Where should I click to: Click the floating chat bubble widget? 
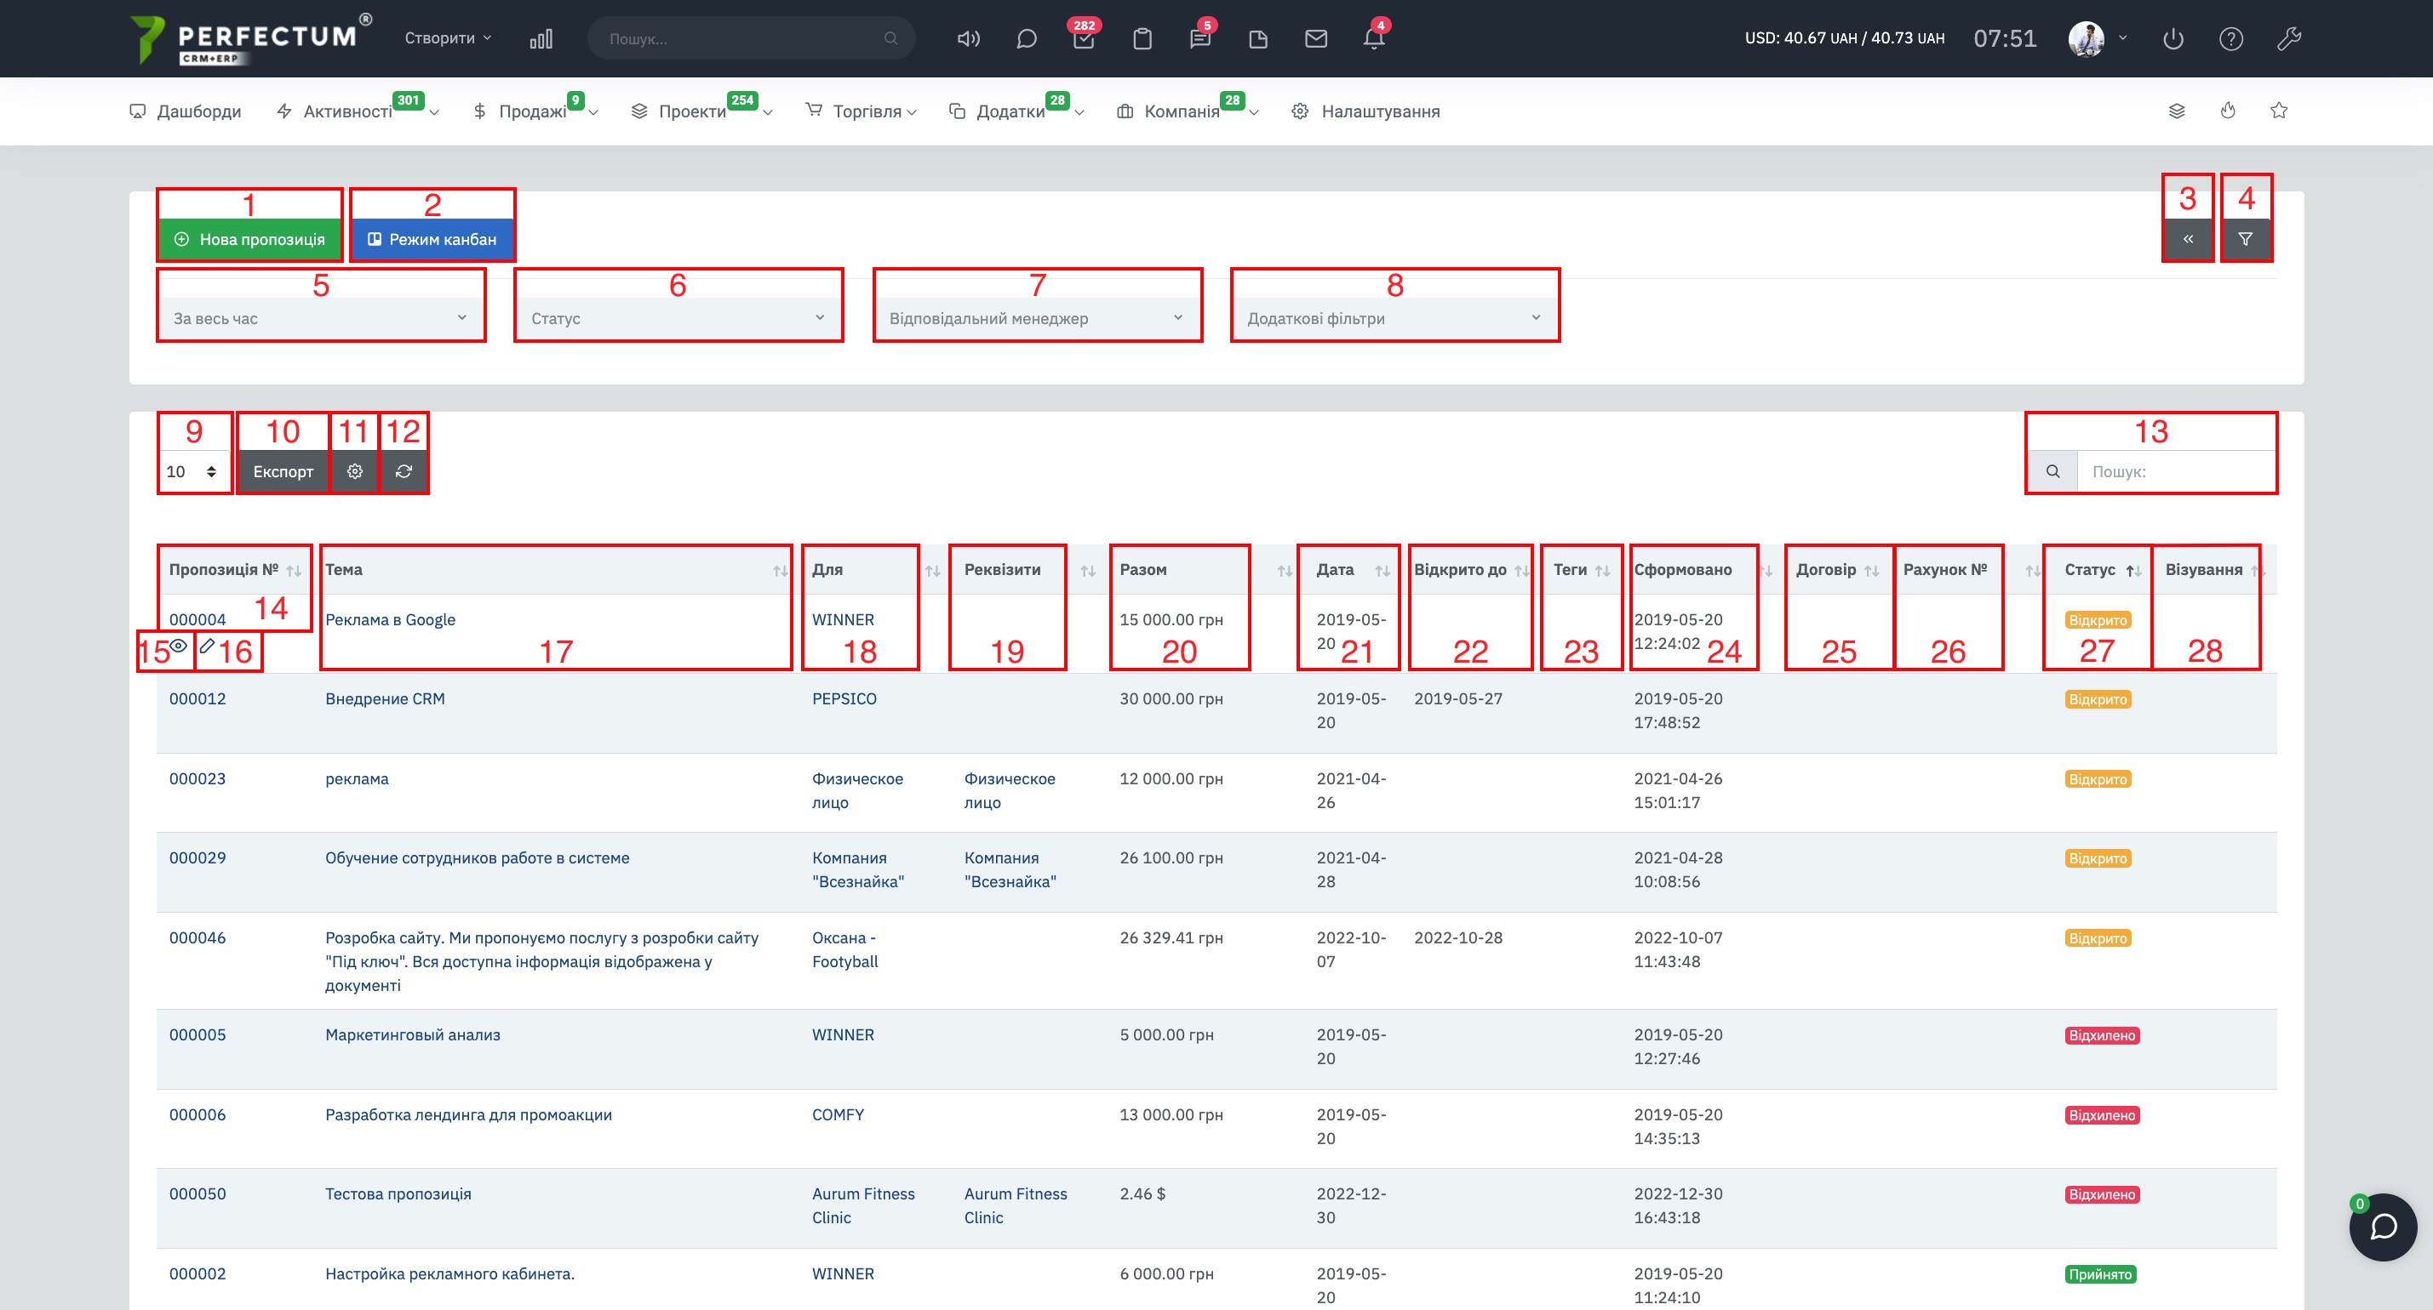2382,1226
